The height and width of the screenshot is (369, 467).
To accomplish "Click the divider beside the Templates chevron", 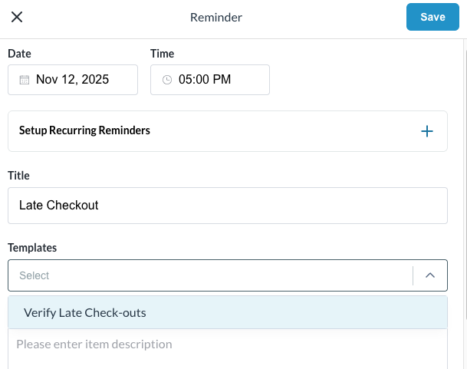I will point(413,275).
